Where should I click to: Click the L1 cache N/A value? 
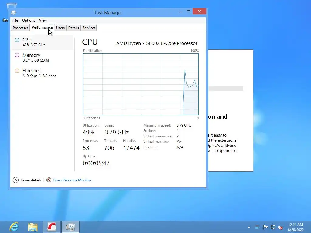pos(180,147)
